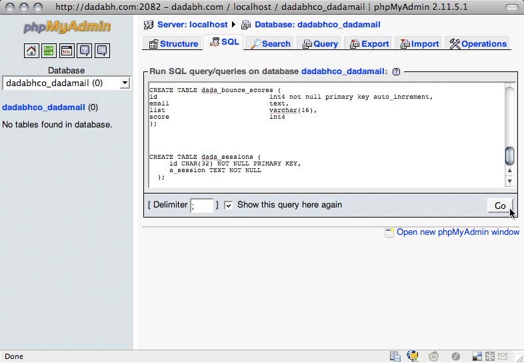Viewport: 524px width, 363px height.
Task: Click the 'CREATE TABLE dada_sessions (' line
Action: (205, 157)
